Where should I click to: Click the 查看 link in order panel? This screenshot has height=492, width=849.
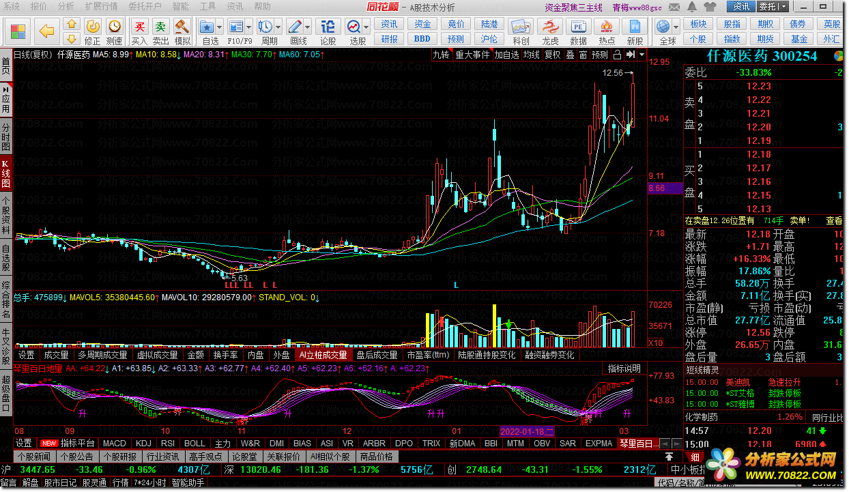coord(834,221)
